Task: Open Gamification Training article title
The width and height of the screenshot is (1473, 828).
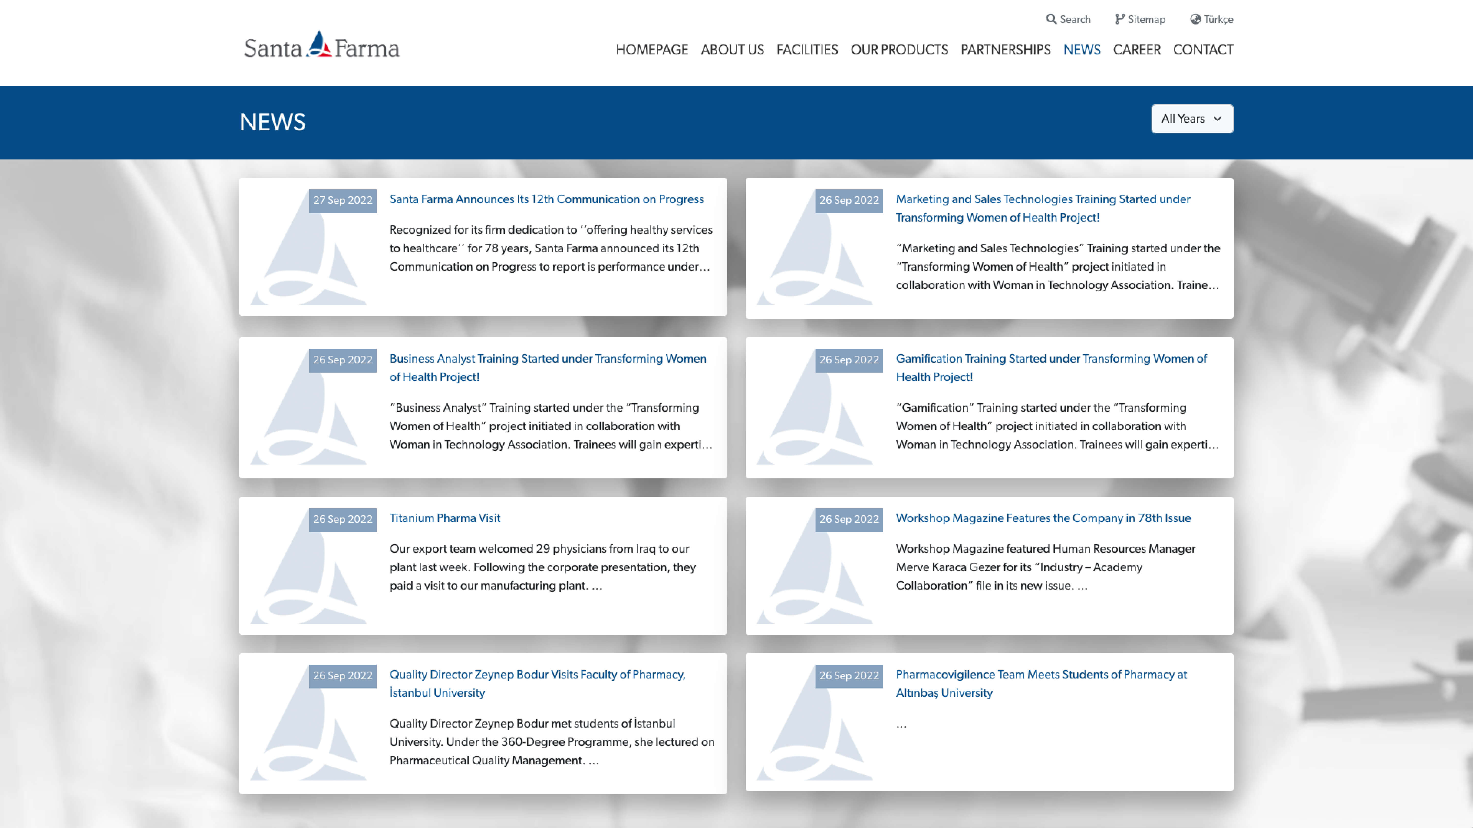Action: click(1051, 368)
